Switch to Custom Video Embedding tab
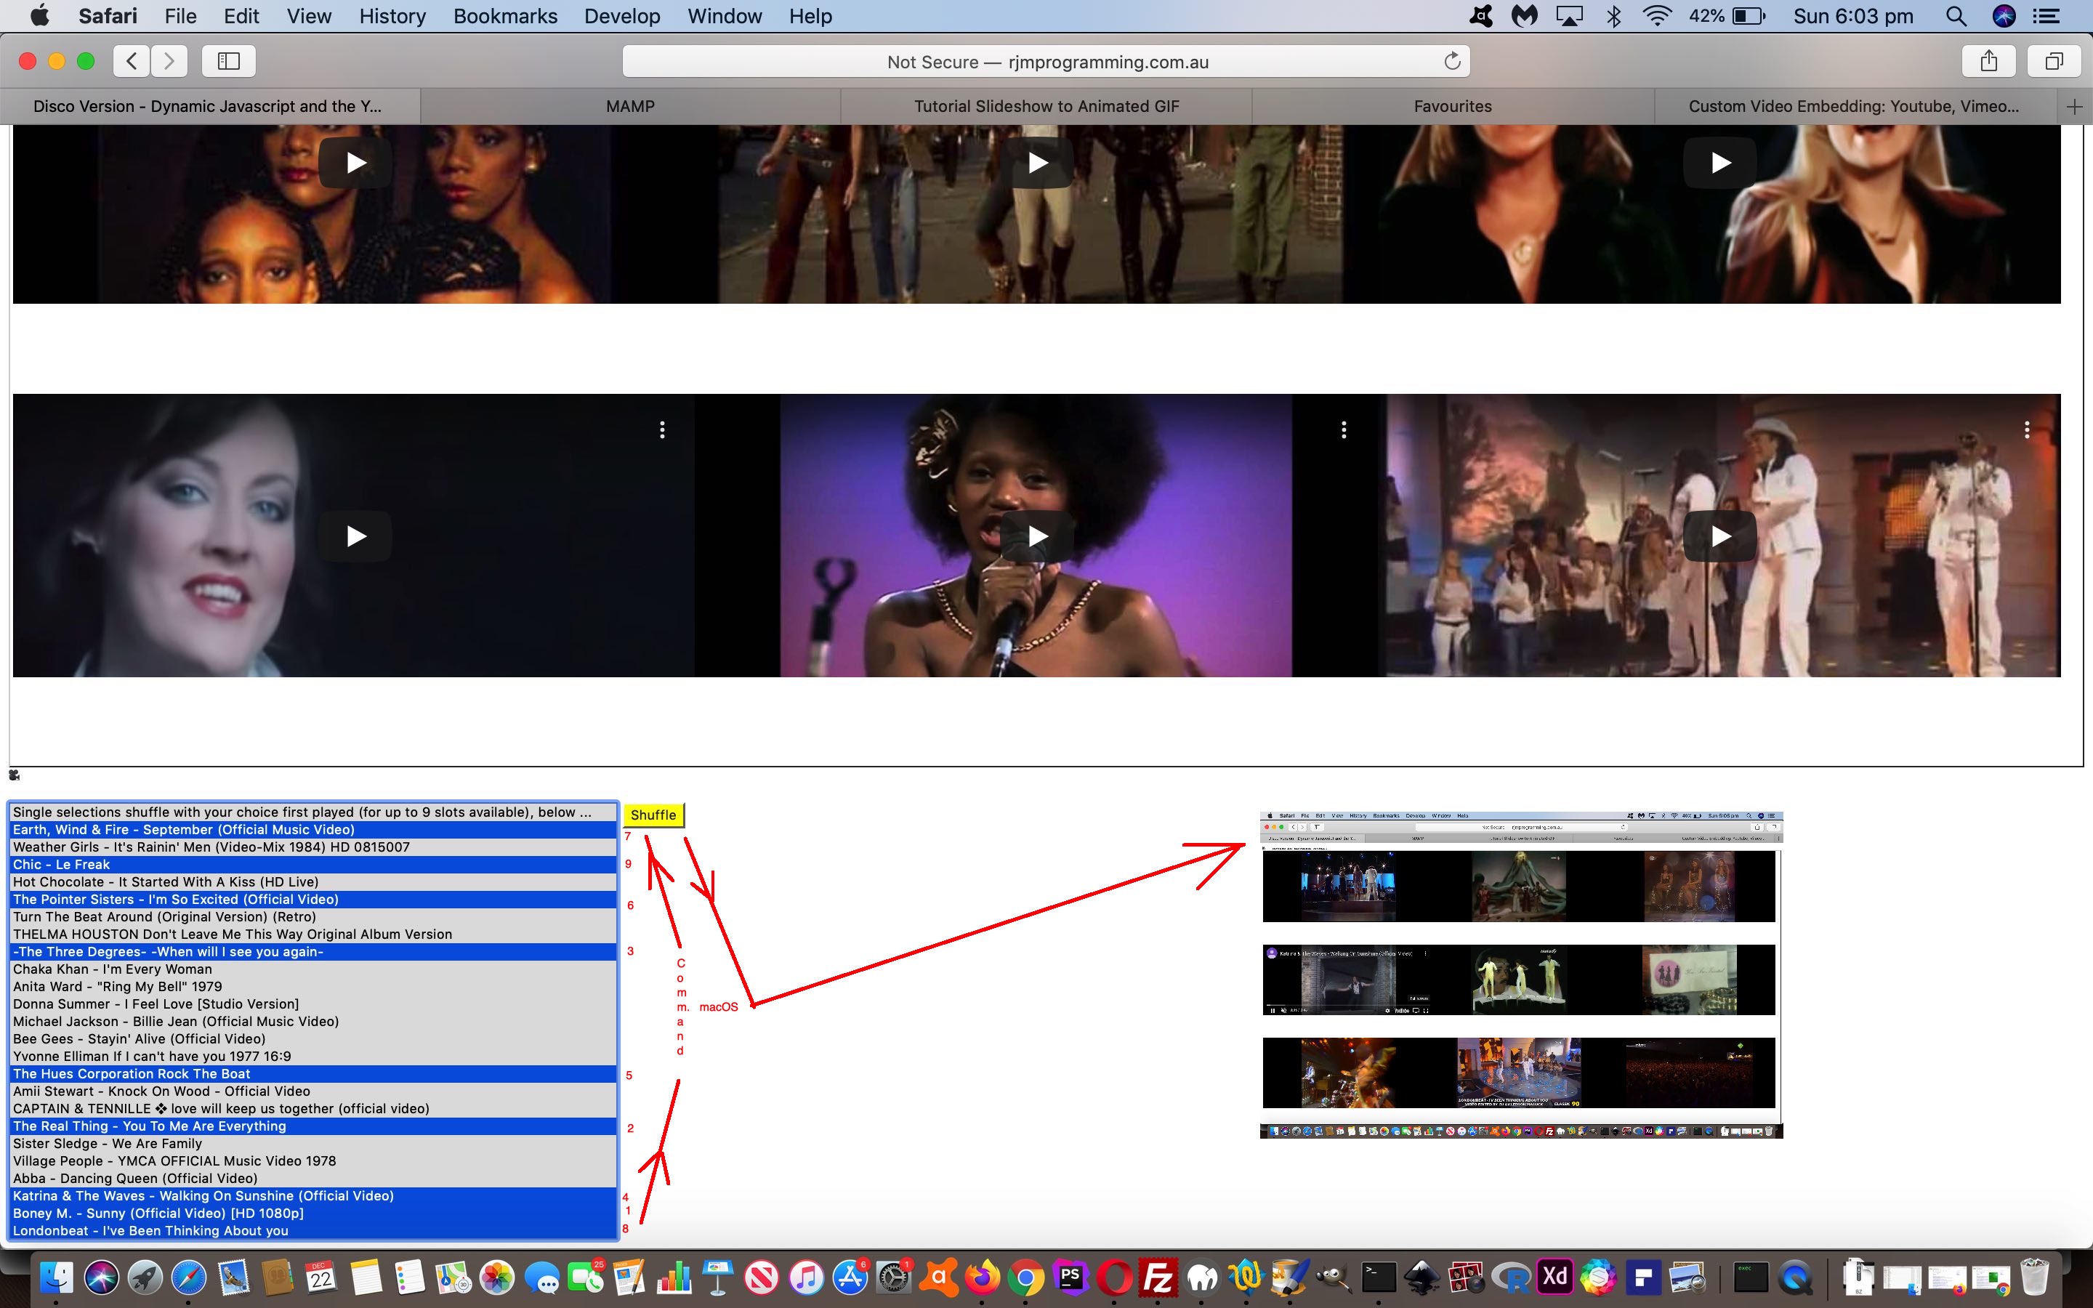The width and height of the screenshot is (2093, 1308). click(x=1855, y=106)
